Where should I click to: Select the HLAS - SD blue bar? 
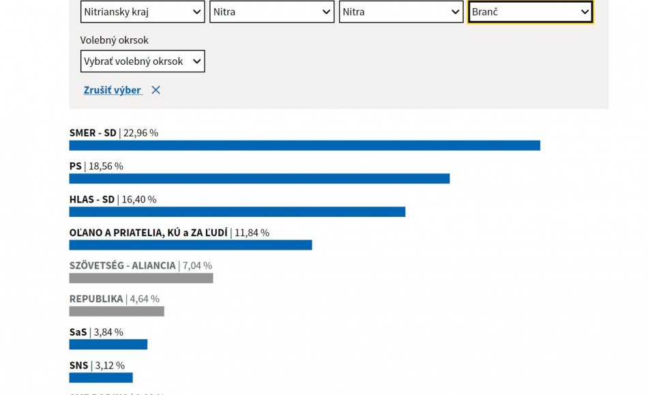tap(237, 212)
